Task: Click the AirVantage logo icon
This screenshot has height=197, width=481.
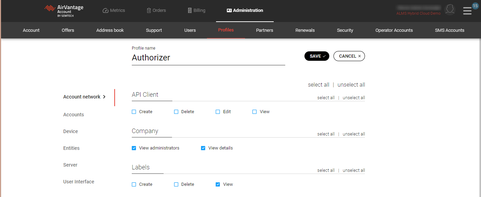Action: (50, 9)
